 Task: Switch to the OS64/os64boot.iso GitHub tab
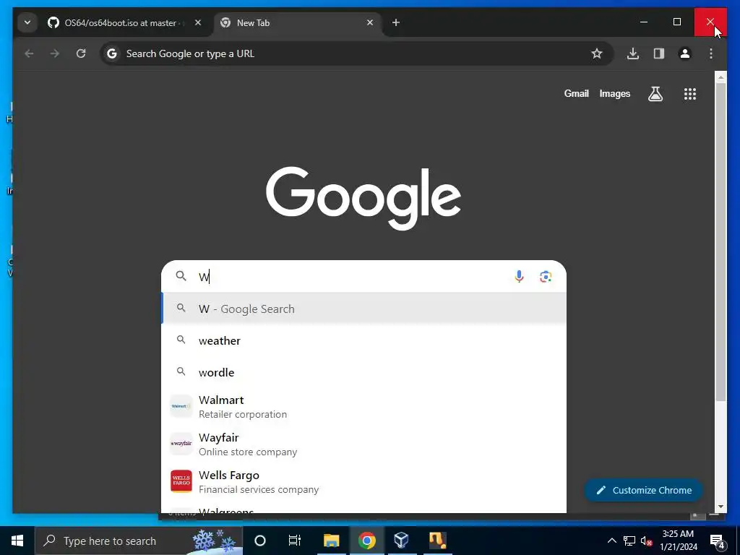click(116, 22)
